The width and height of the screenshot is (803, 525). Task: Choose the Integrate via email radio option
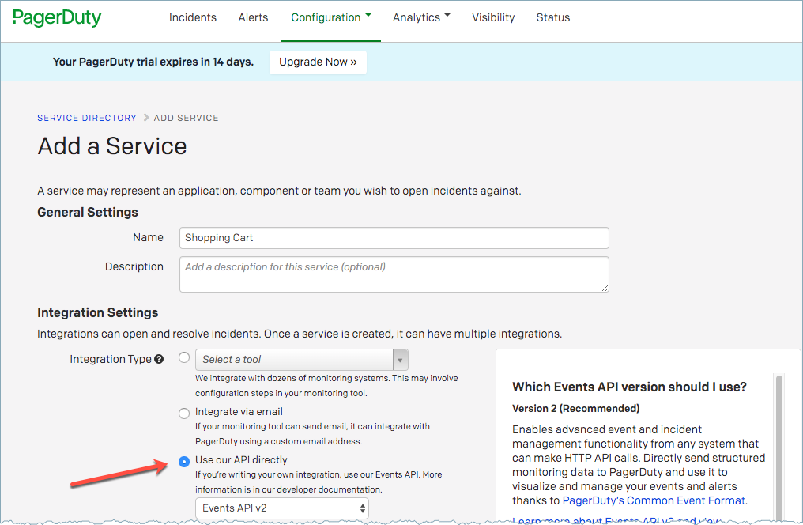coord(184,413)
